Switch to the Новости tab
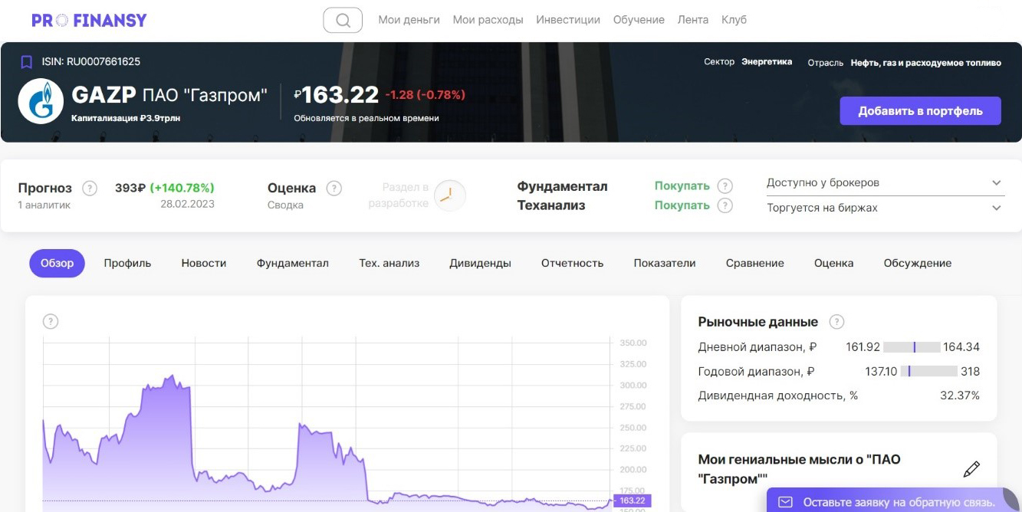1022x512 pixels. (204, 263)
